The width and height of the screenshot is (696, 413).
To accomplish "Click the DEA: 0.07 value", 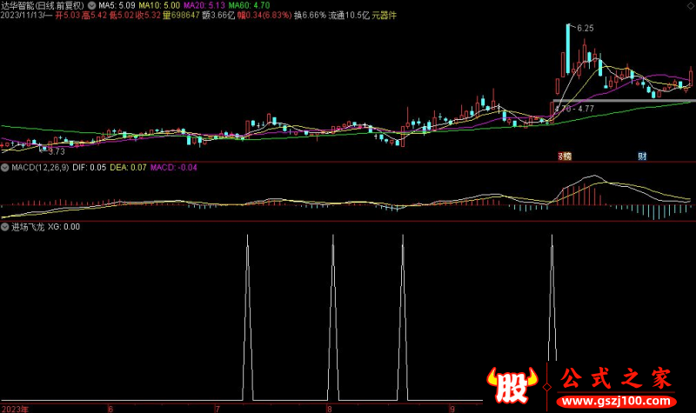I will 128,168.
